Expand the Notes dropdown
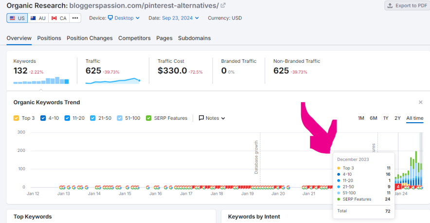Image resolution: width=430 pixels, height=223 pixels. click(212, 118)
